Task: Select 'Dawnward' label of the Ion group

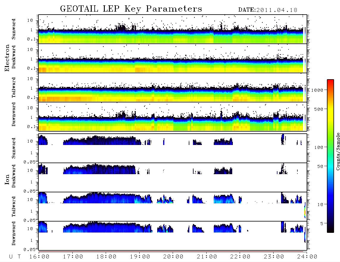Action: click(x=14, y=233)
